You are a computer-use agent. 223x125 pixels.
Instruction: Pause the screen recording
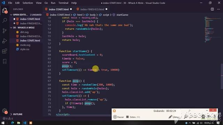(x=118, y=117)
